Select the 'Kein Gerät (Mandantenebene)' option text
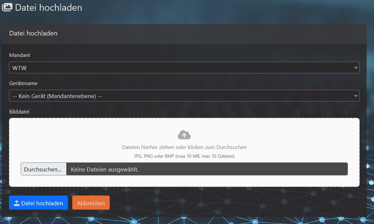Image resolution: width=374 pixels, height=224 pixels. [57, 96]
